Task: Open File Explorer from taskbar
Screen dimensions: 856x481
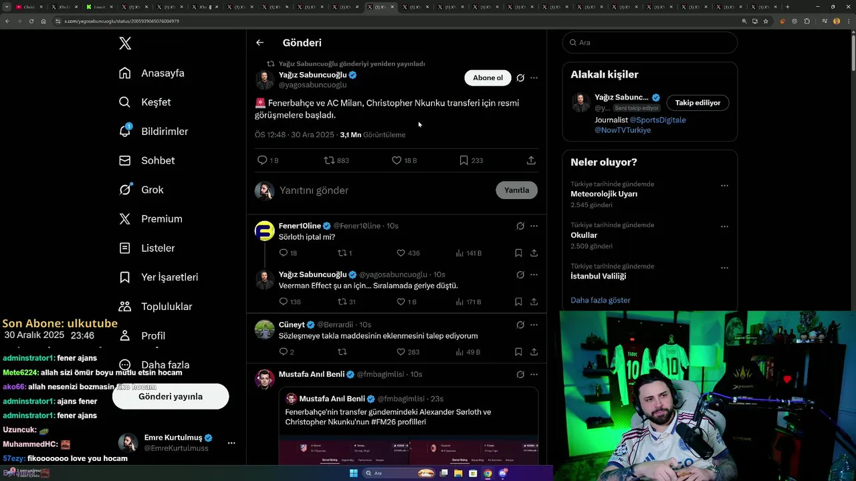Action: [x=459, y=473]
